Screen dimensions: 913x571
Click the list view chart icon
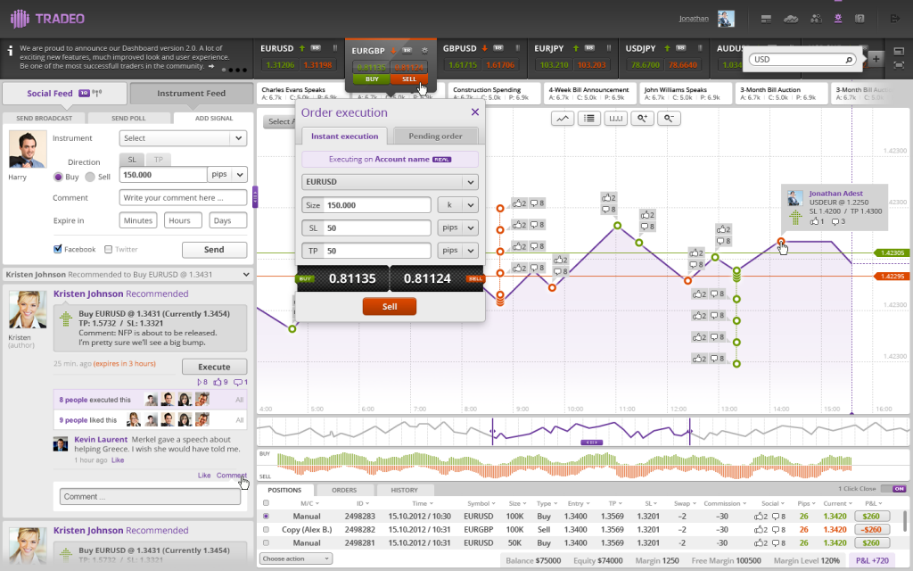[588, 118]
